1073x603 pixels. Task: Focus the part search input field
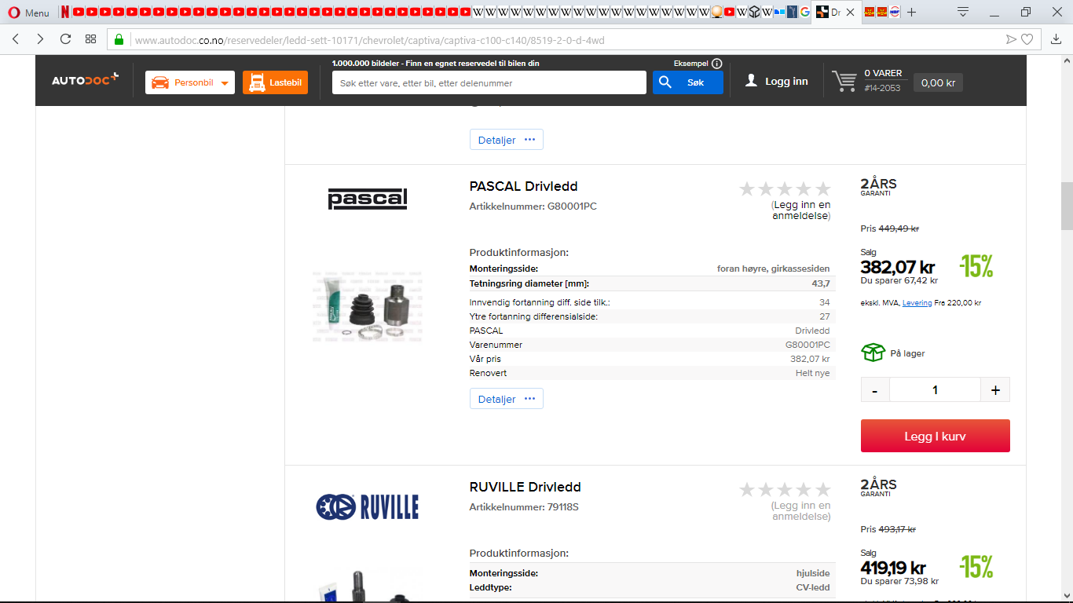coord(489,82)
